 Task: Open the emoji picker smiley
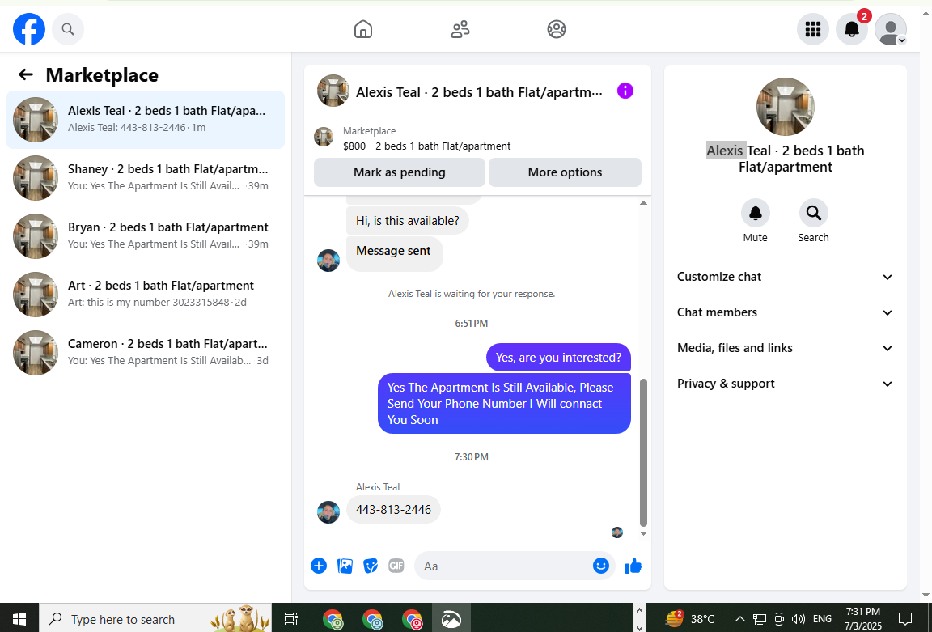click(x=601, y=566)
